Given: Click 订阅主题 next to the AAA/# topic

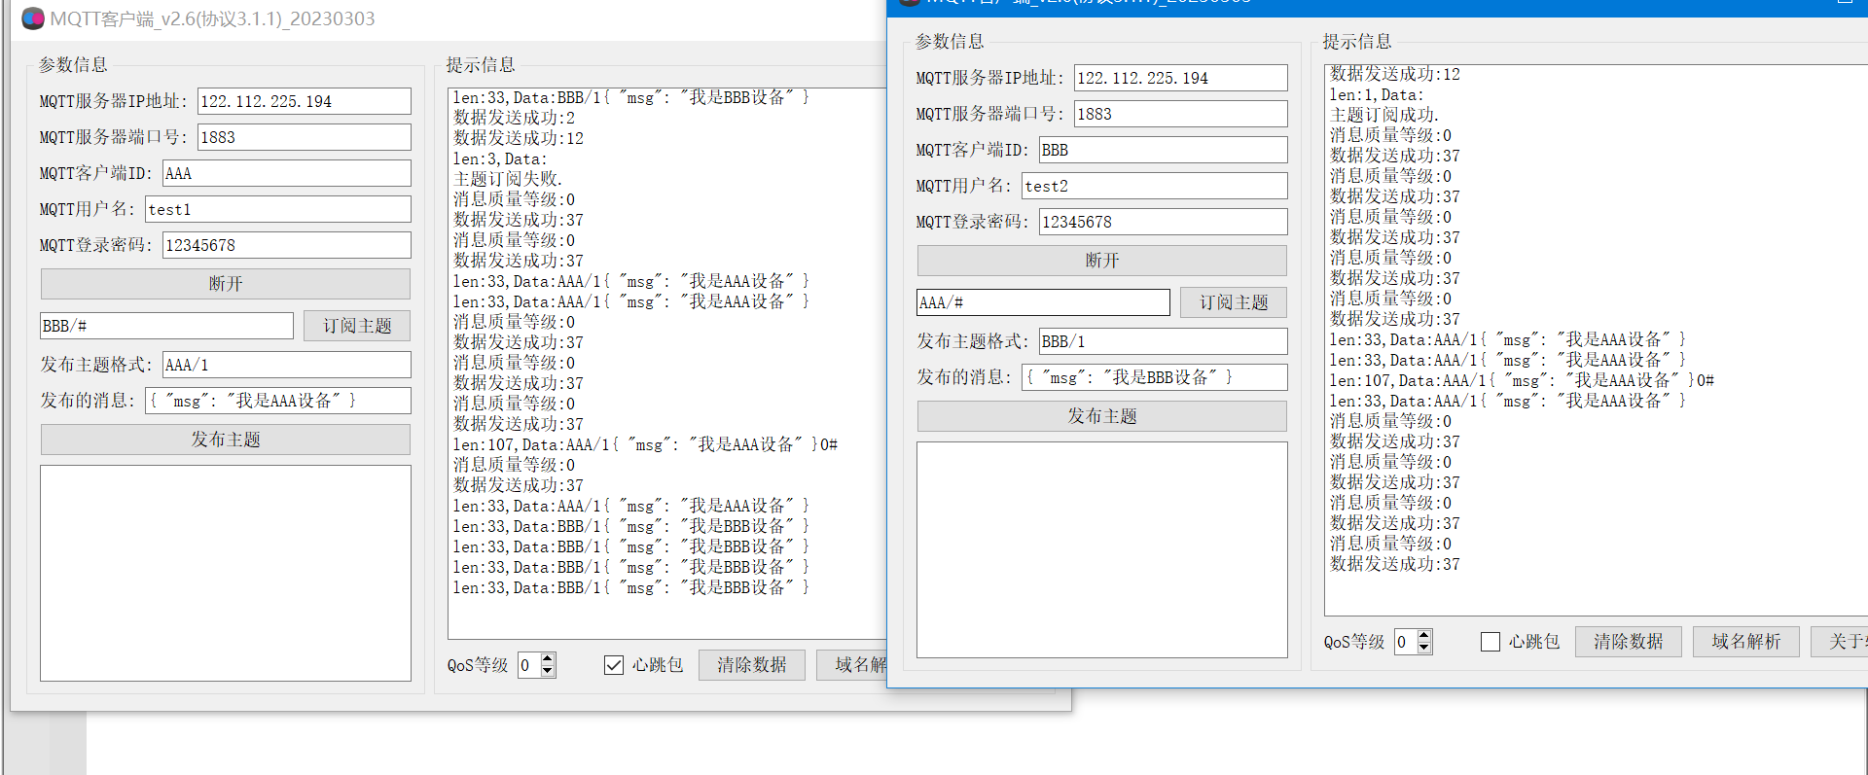Looking at the screenshot, I should [x=1233, y=302].
